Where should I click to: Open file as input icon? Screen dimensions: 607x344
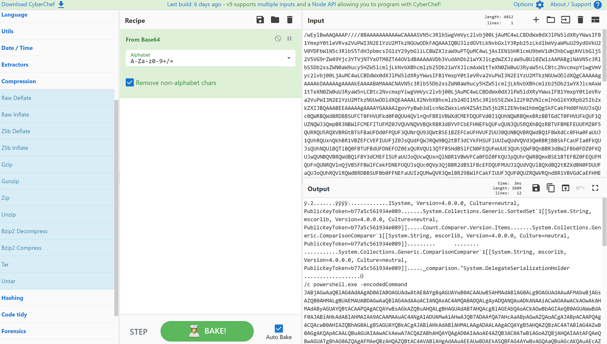point(565,20)
